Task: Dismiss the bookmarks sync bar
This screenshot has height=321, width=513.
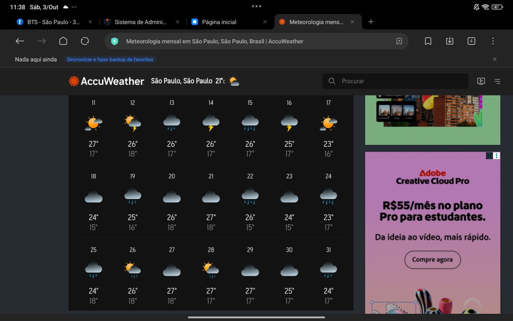Action: pyautogui.click(x=495, y=59)
